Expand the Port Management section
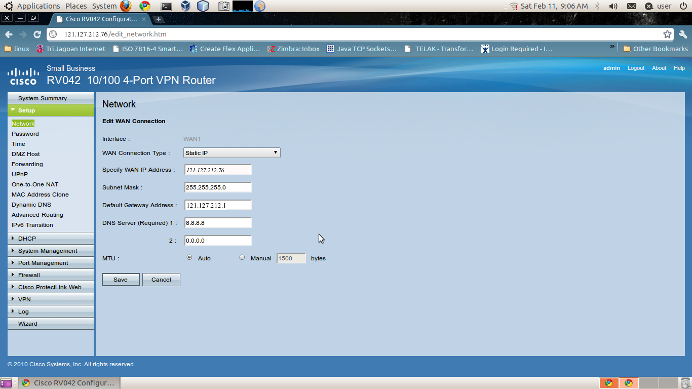 [x=51, y=263]
